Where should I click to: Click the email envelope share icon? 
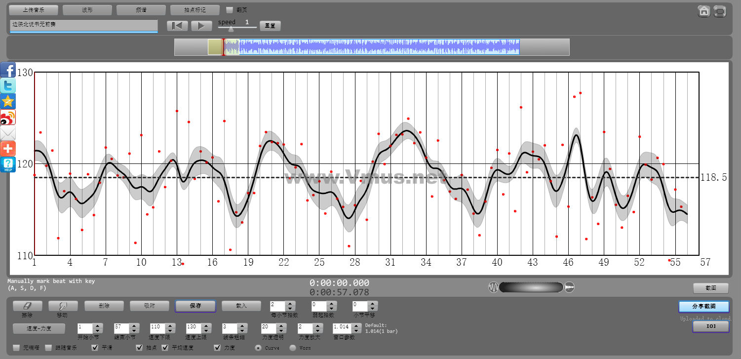pos(8,133)
